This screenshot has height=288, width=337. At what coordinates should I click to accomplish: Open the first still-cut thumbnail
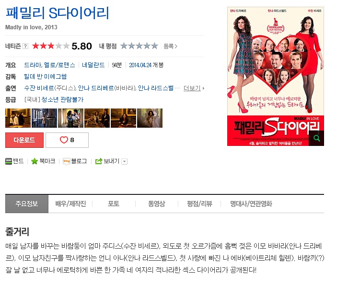[x=18, y=118]
